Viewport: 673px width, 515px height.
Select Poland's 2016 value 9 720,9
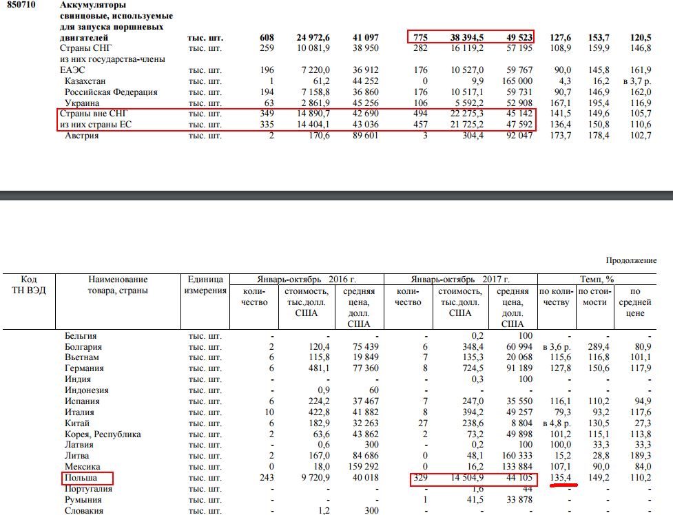(x=315, y=478)
